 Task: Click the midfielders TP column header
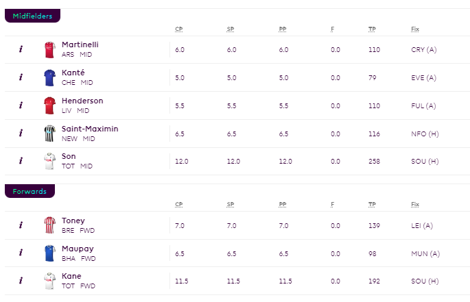(372, 29)
